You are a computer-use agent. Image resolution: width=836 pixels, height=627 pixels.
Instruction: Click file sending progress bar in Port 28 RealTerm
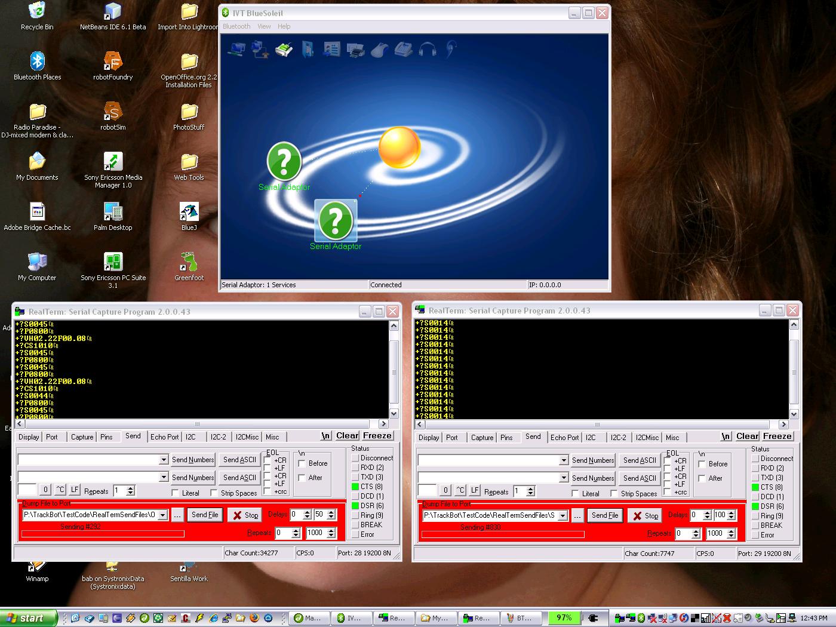click(103, 534)
